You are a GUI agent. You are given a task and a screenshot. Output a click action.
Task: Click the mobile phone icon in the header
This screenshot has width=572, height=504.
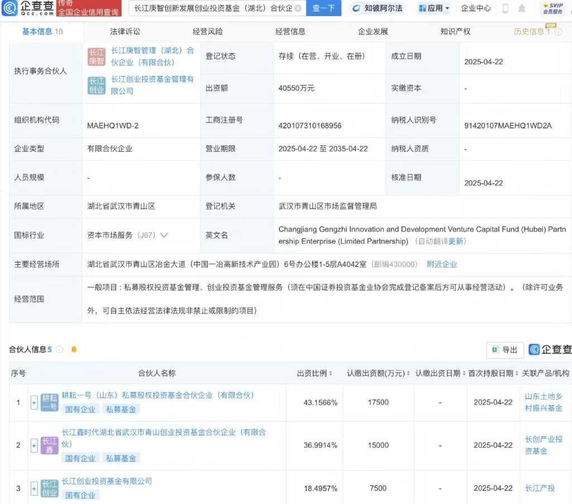[506, 8]
